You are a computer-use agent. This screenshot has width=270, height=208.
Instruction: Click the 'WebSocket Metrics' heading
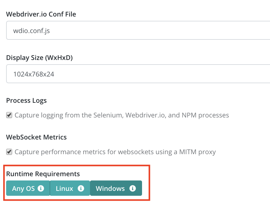point(36,137)
